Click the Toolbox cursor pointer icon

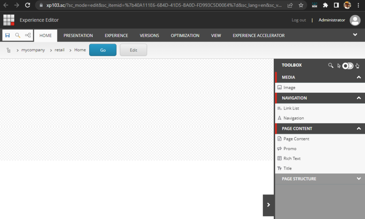(x=339, y=66)
